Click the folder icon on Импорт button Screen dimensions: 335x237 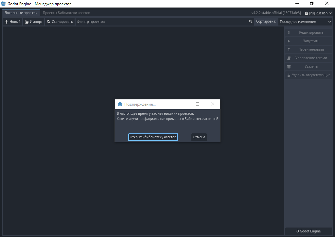pos(27,22)
